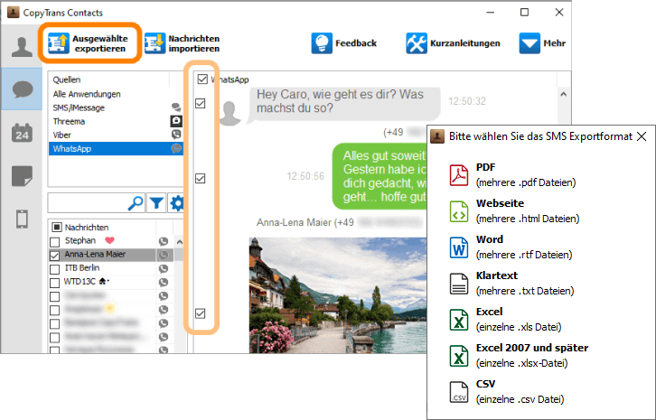Open the gear settings icon

click(x=176, y=203)
